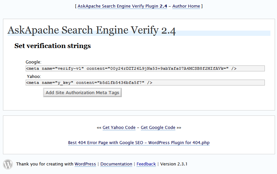Viewport: 277px width, 174px height.
Task: Open the Get Yahoo Code link
Action: (119, 128)
